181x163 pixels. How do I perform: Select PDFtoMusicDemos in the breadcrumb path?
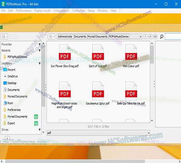[119, 37]
